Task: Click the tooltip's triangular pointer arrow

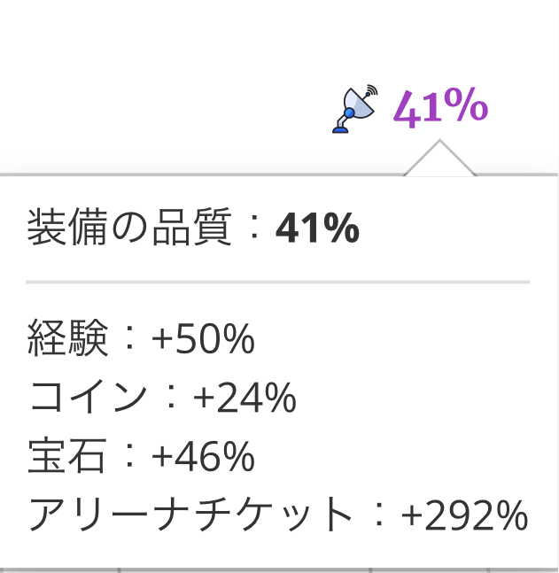Action: pyautogui.click(x=439, y=159)
